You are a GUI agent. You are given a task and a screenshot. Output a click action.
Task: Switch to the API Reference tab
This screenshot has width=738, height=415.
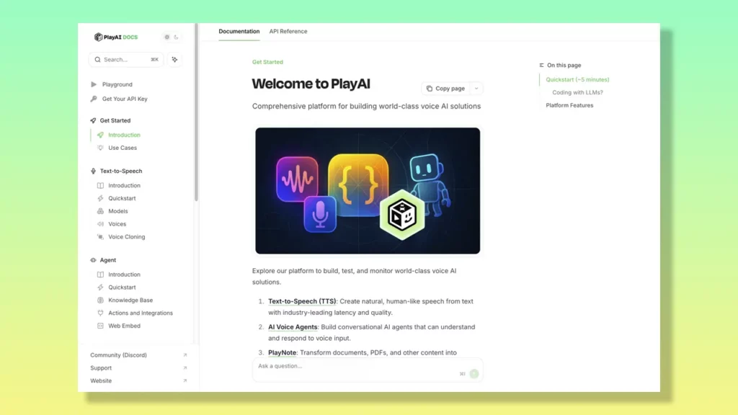[x=288, y=32]
